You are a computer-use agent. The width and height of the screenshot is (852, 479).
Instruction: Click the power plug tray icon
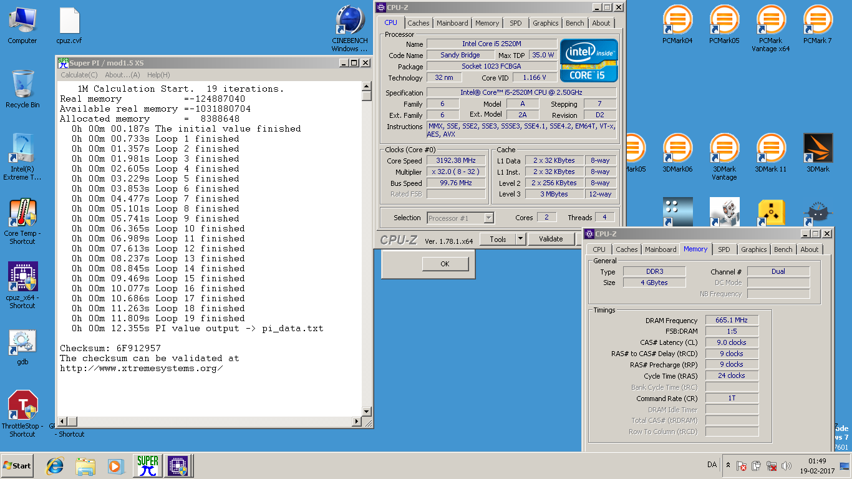pos(757,466)
